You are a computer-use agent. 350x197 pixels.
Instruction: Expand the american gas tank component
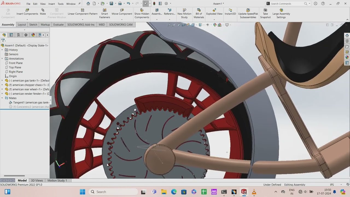[x=2, y=80]
